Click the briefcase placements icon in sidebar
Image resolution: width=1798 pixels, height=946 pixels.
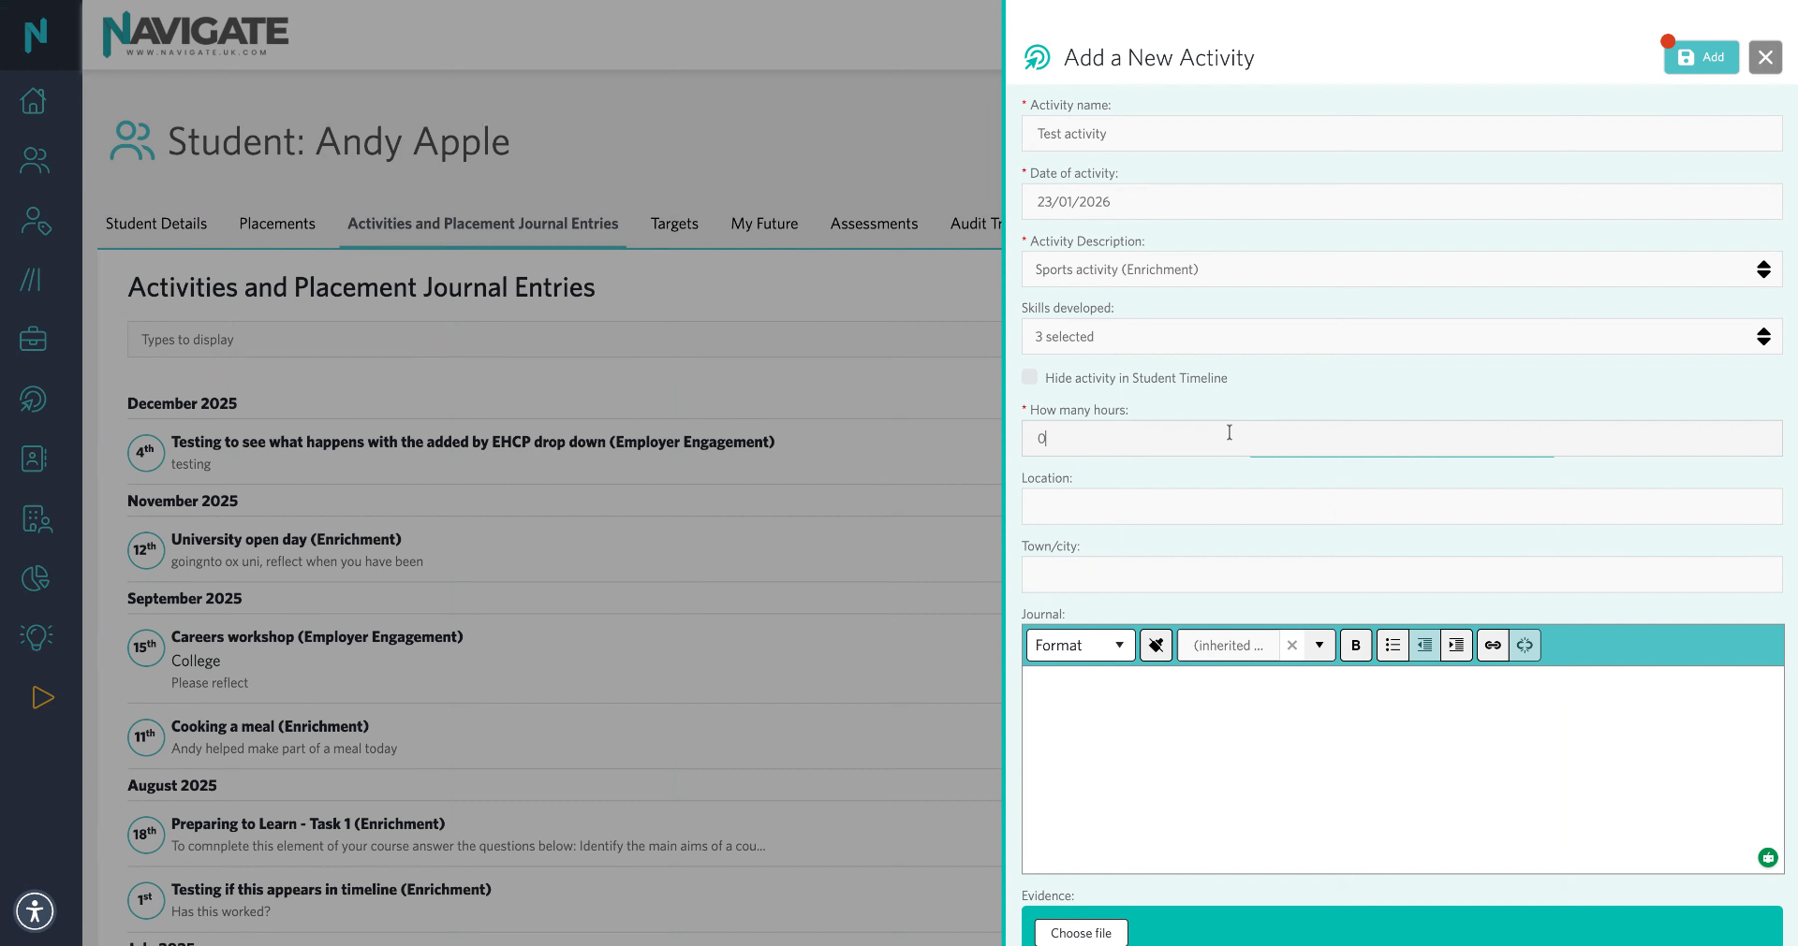(34, 339)
